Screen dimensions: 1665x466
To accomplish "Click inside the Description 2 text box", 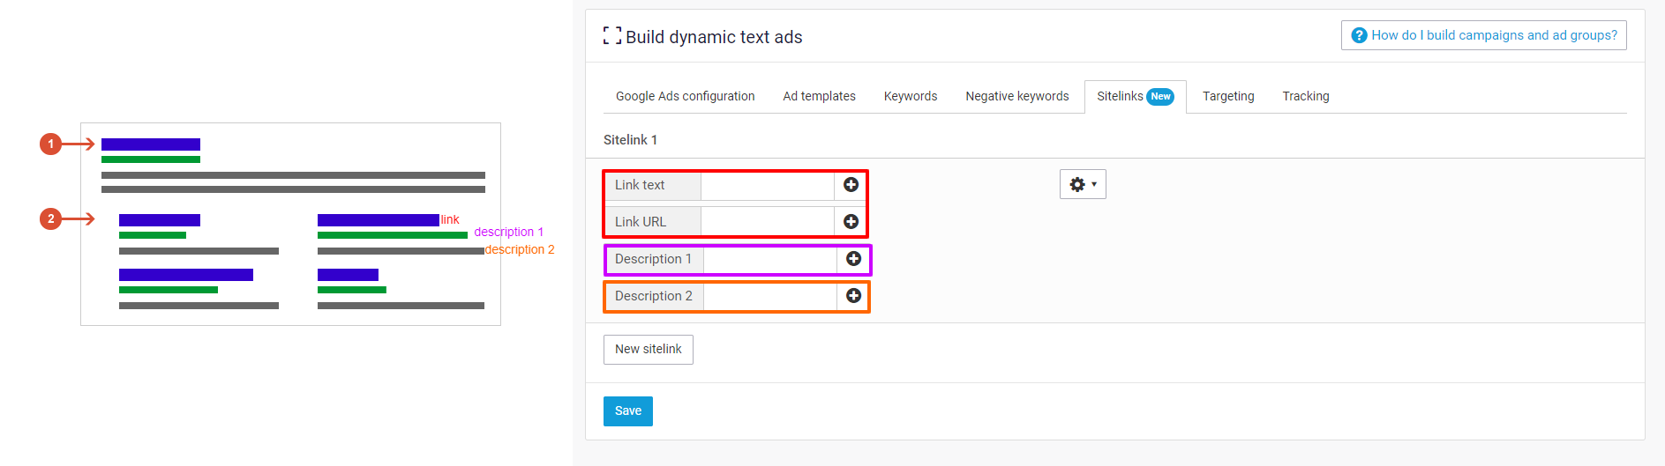I will (769, 296).
